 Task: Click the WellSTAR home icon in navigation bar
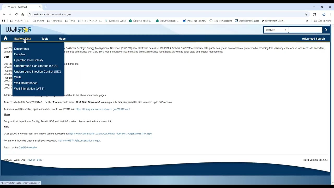(x=5, y=38)
